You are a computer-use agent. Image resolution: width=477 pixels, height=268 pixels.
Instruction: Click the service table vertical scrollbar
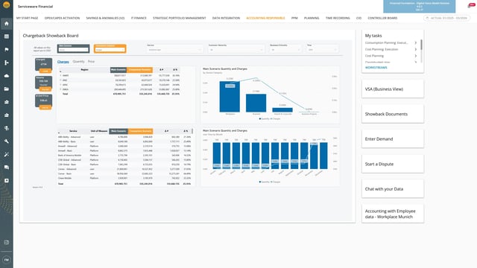point(192,131)
